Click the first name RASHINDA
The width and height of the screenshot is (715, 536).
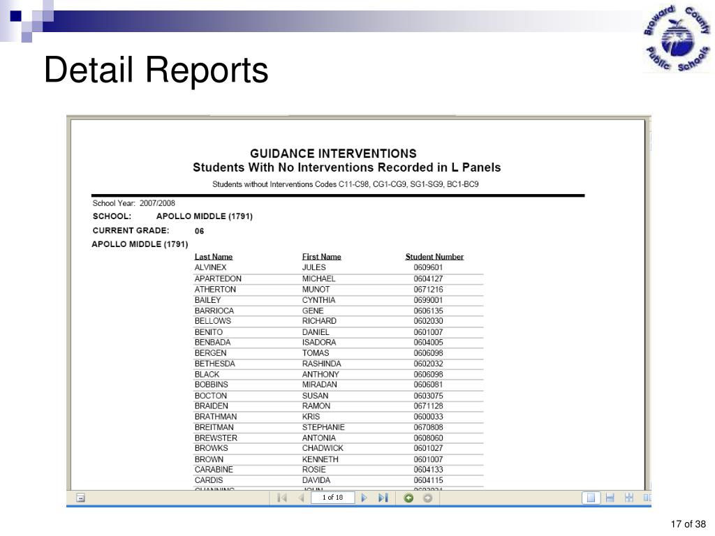tap(321, 364)
